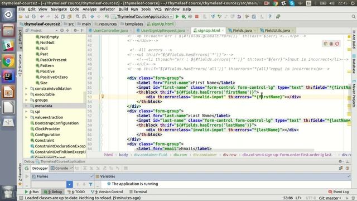Click the Search Everywhere magnifier at the far right

(353, 17)
